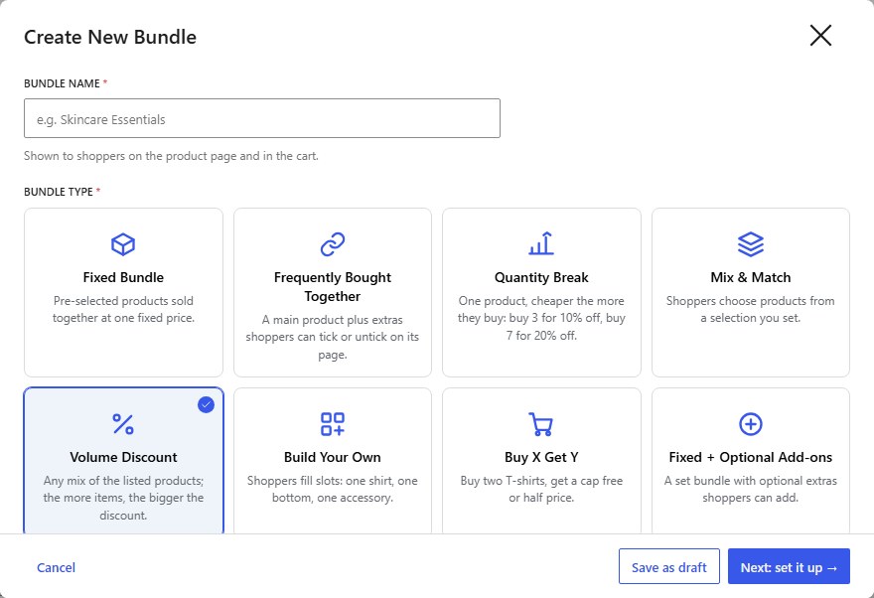This screenshot has height=598, width=874.
Task: Close the Create New Bundle dialog
Action: (x=820, y=36)
